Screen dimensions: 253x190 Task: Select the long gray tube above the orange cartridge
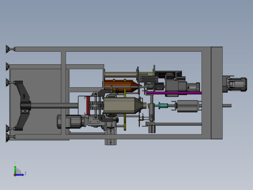pyautogui.click(x=121, y=75)
